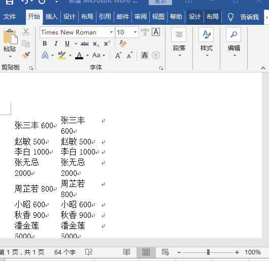Switch to the Help (帮助) tab
This screenshot has height=261, width=269.
click(x=176, y=17)
